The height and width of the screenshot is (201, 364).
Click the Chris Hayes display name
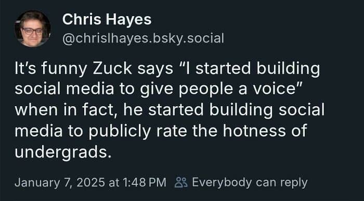107,19
